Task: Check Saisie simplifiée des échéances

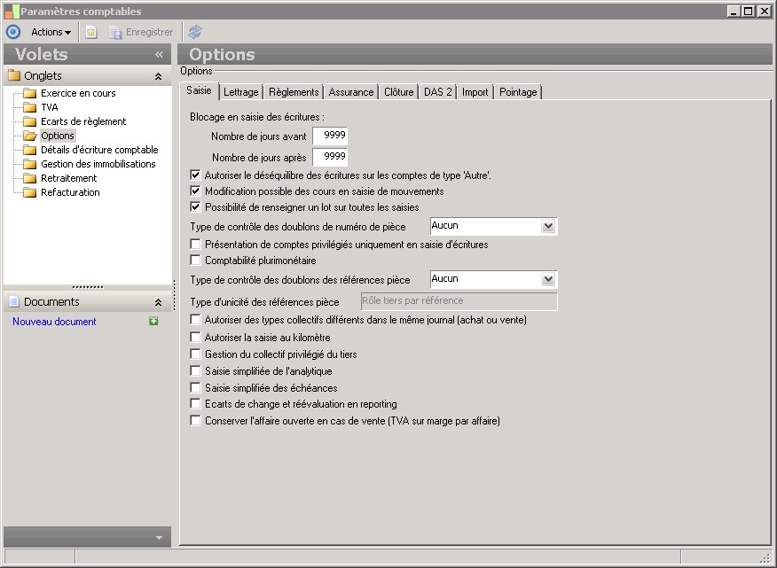Action: [x=196, y=388]
